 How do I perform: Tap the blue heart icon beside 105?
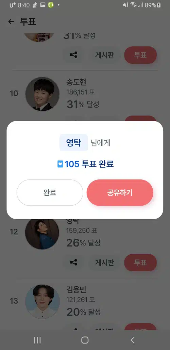coord(61,164)
